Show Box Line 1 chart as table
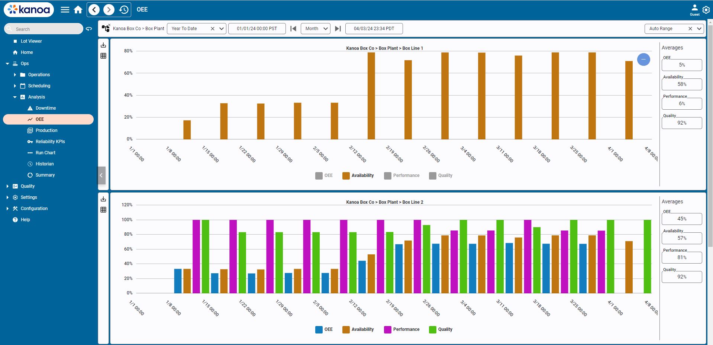Screen dimensions: 713x345 (x=103, y=56)
